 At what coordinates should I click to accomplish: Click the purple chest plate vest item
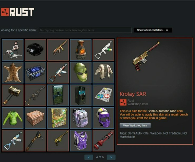coord(81,141)
